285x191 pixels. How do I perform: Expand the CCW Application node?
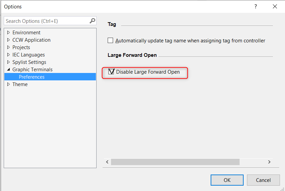click(x=8, y=40)
